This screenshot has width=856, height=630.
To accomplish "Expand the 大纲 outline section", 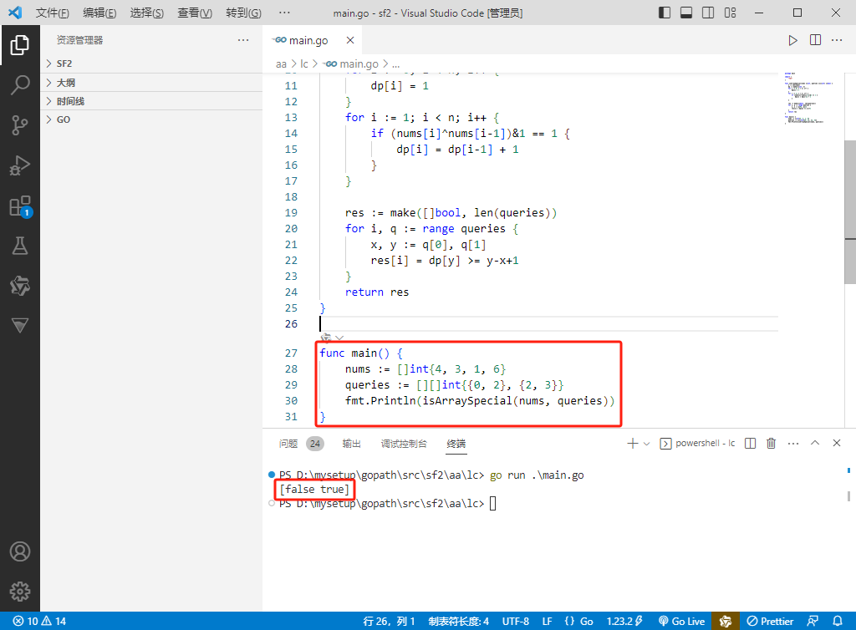I will point(151,83).
